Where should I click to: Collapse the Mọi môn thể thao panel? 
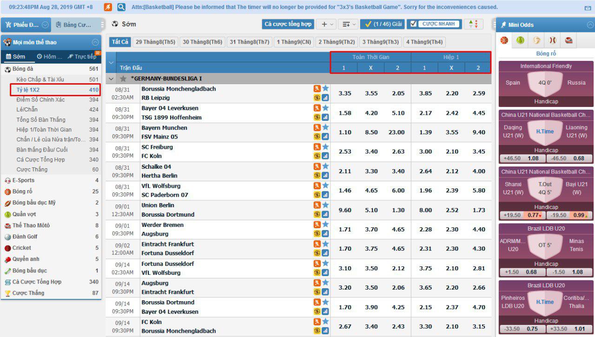[95, 42]
